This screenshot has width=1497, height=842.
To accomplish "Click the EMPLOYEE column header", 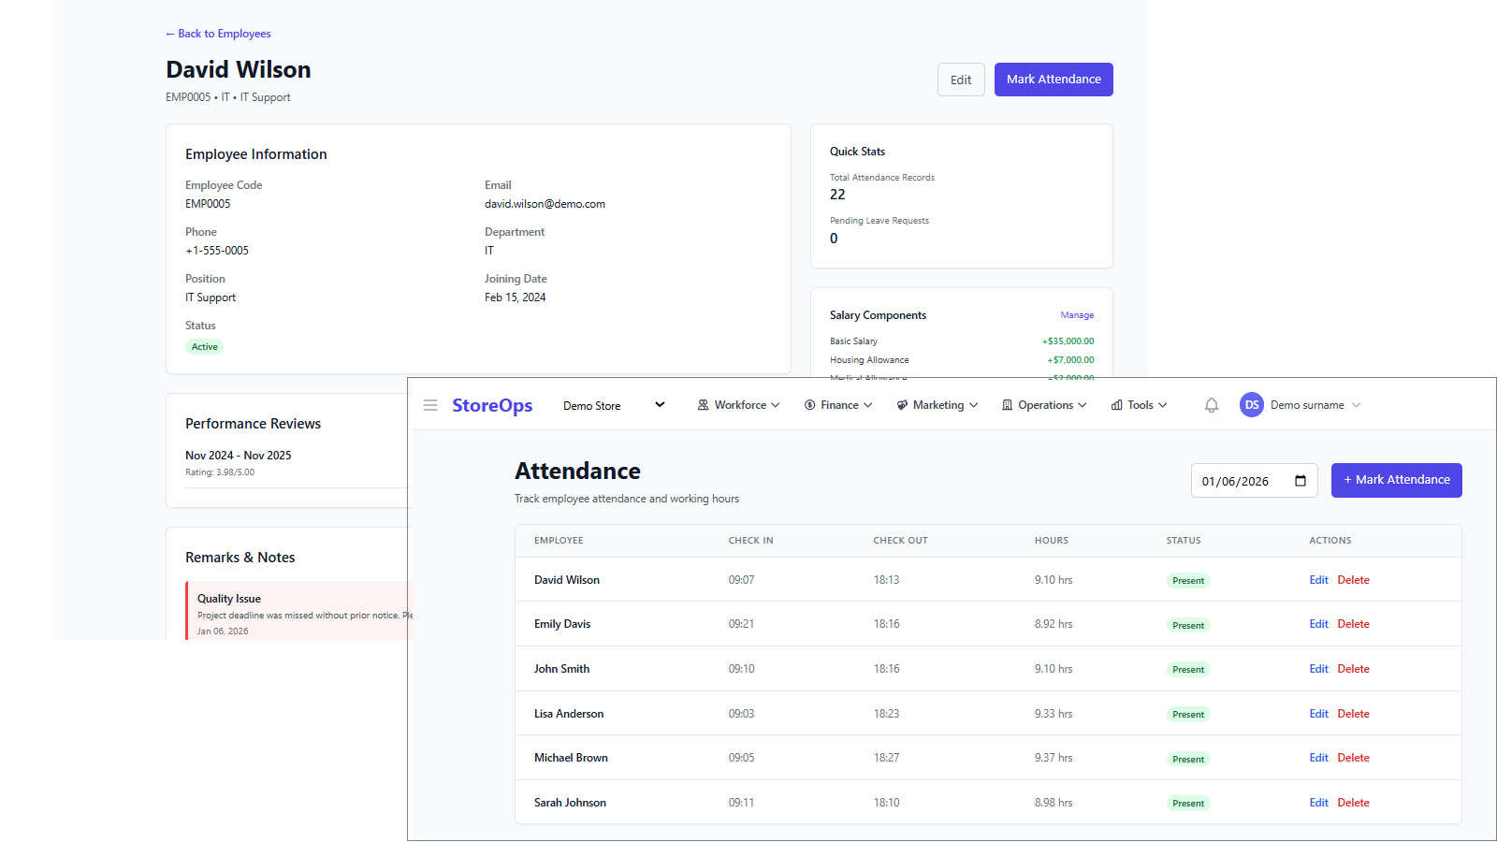I will (x=559, y=541).
